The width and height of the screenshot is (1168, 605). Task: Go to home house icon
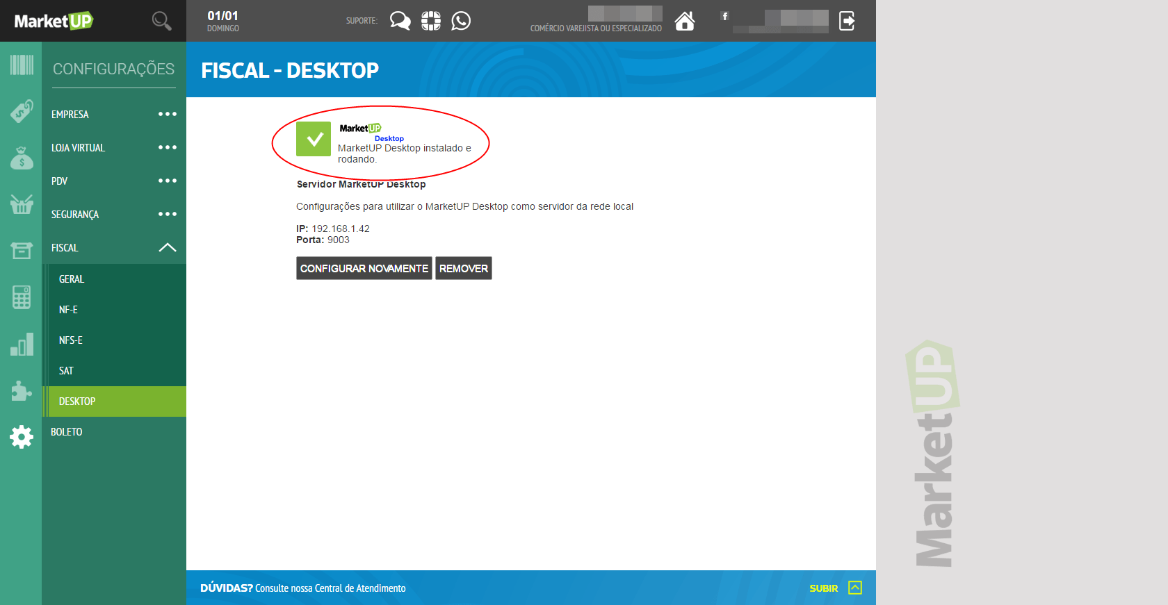point(685,21)
